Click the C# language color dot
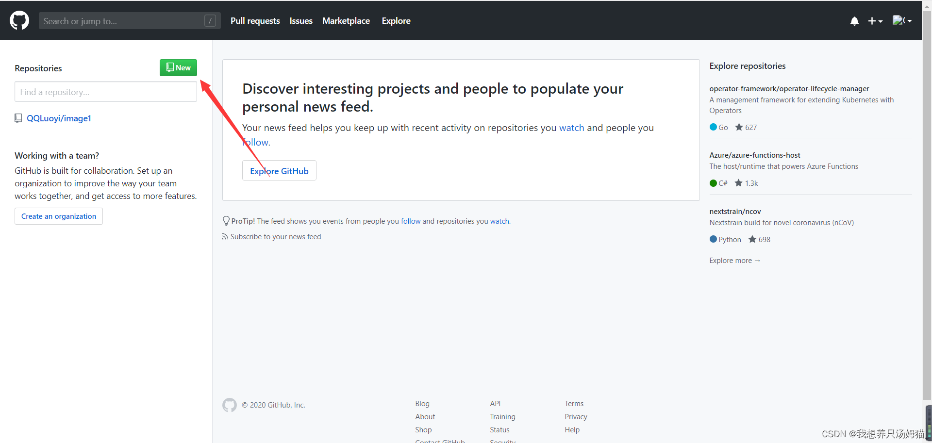Screen dimensions: 932x443 pos(713,183)
